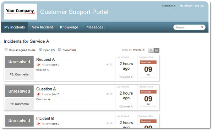Click Request A description text

click(x=43, y=70)
